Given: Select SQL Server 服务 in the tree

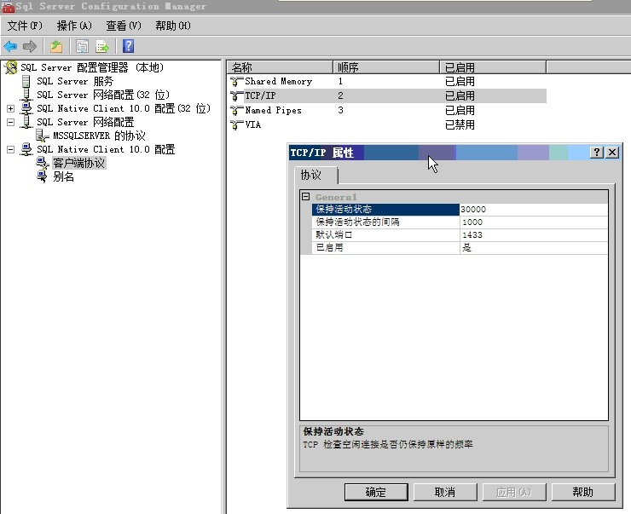Looking at the screenshot, I should click(x=75, y=81).
